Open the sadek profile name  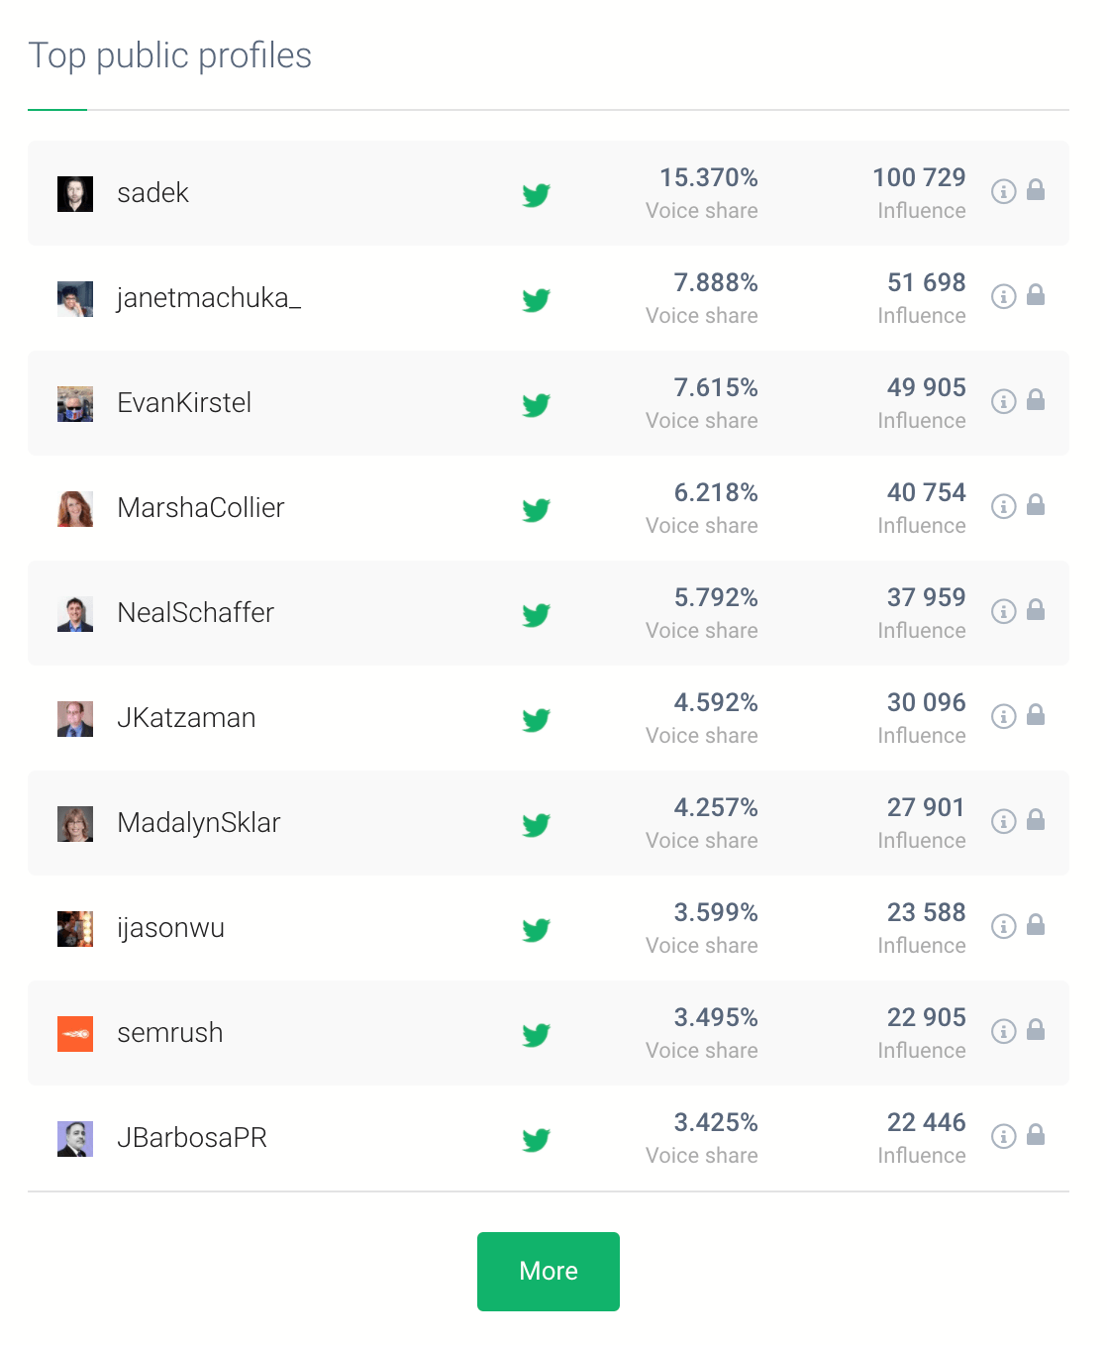coord(152,193)
